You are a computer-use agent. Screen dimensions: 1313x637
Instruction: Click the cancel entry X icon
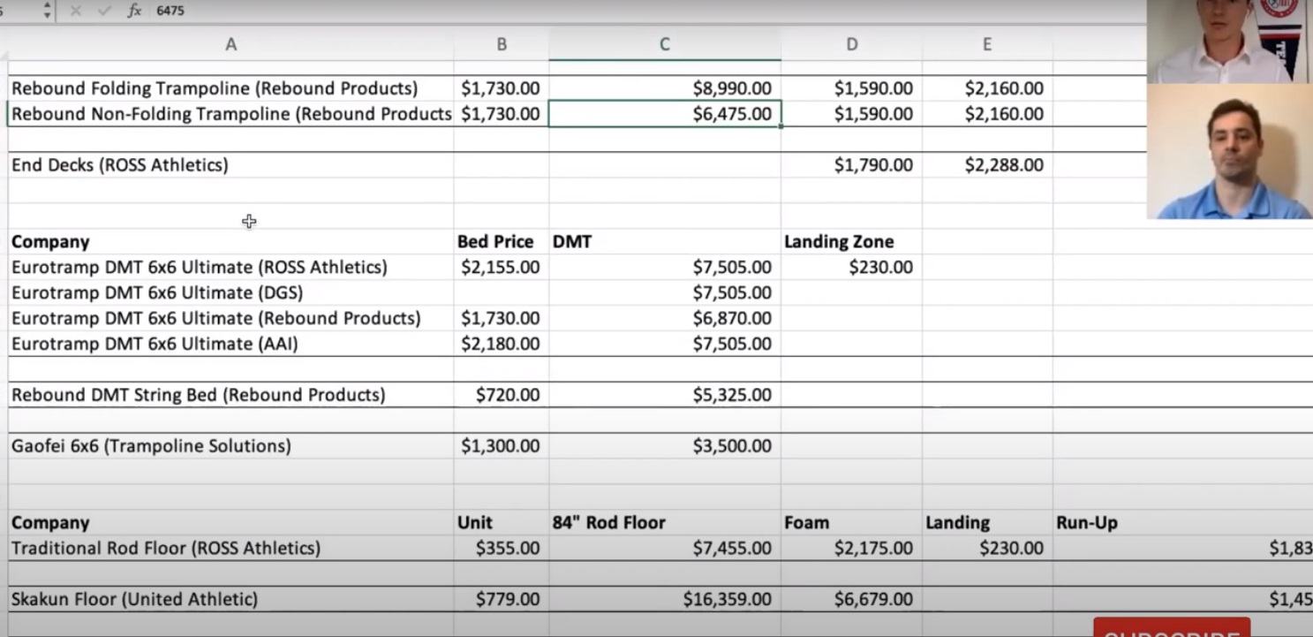(x=75, y=11)
